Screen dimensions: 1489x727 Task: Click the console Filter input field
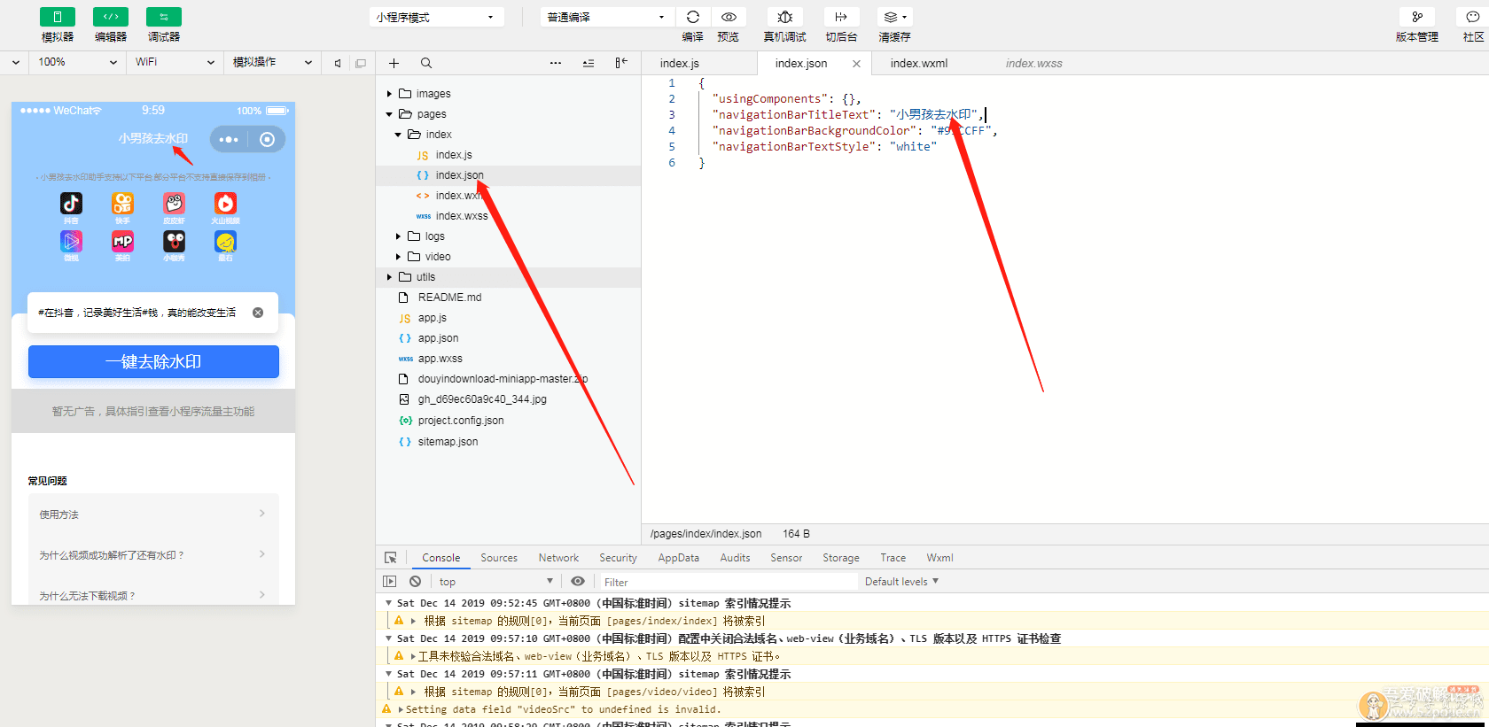click(727, 582)
